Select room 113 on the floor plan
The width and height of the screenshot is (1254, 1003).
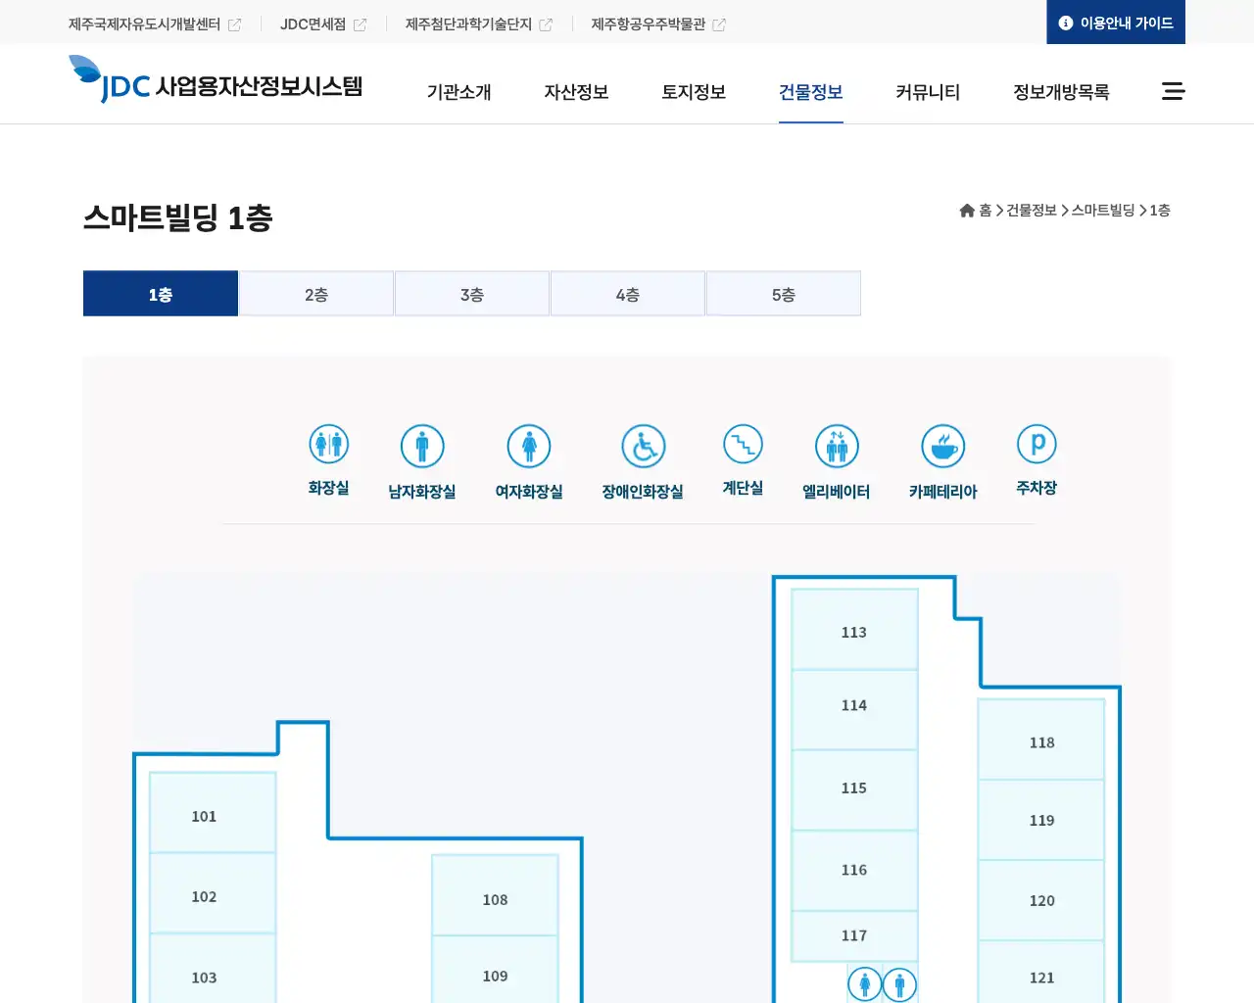pos(854,630)
